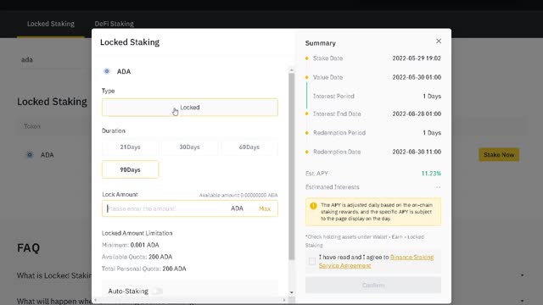Screen dimensions: 543x305
Task: Choose the 30Days duration
Action: coord(189,147)
